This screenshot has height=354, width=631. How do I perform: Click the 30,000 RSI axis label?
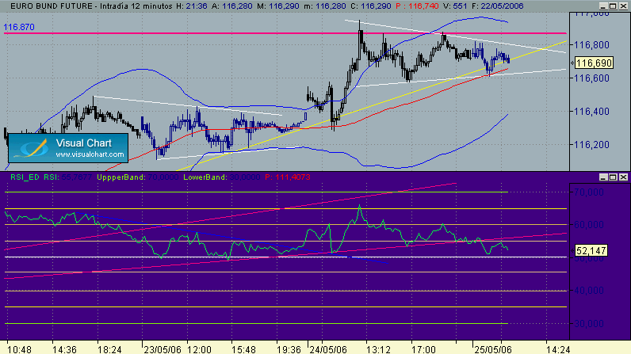(x=589, y=323)
